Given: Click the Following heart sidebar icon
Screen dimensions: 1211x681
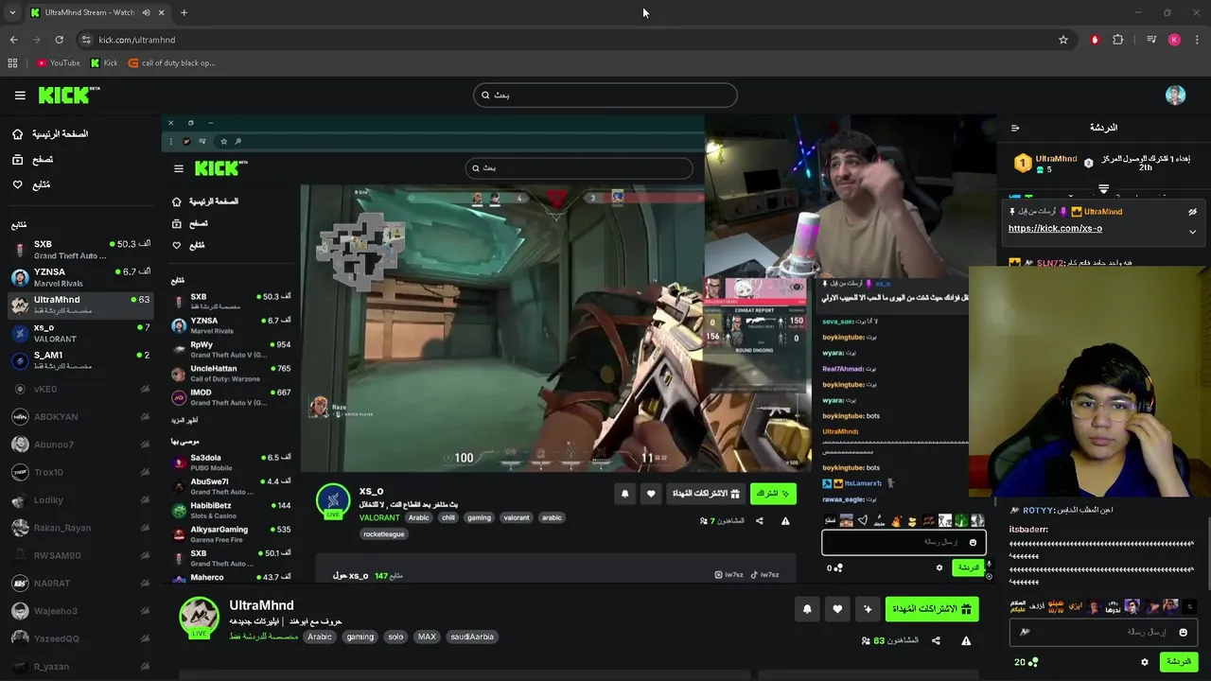Looking at the screenshot, I should tap(17, 184).
